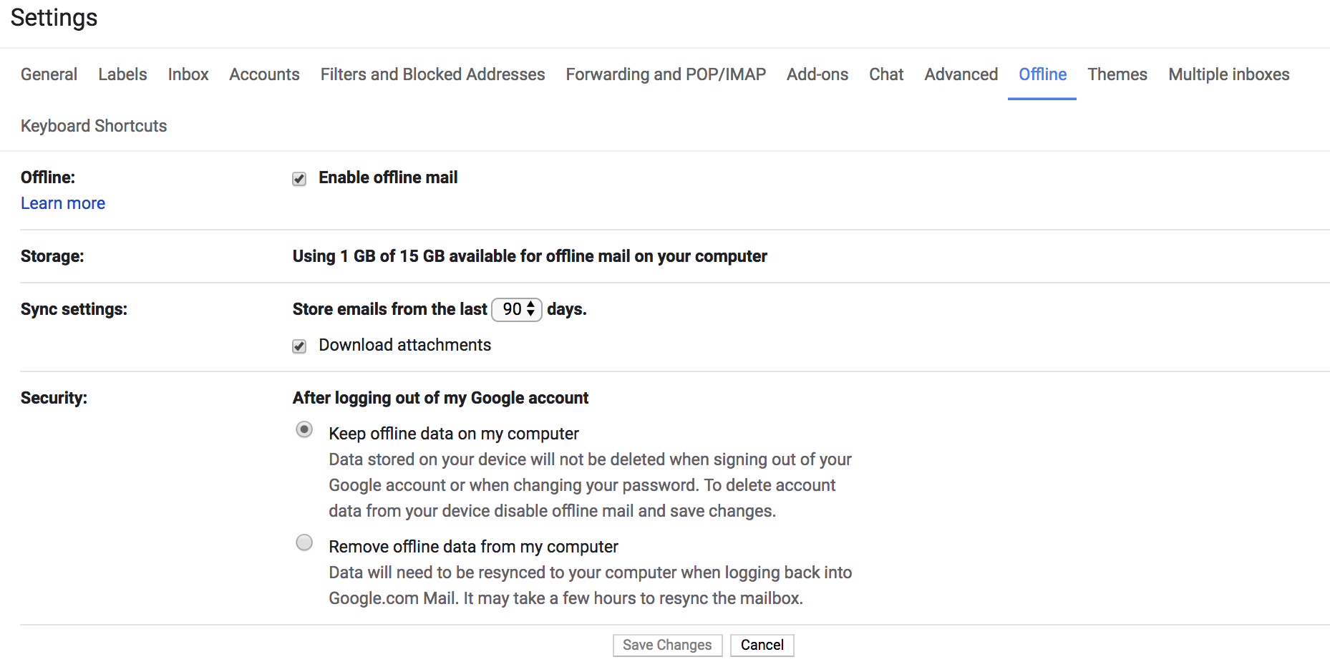Image resolution: width=1330 pixels, height=667 pixels.
Task: Switch to the General settings tab
Action: [x=49, y=74]
